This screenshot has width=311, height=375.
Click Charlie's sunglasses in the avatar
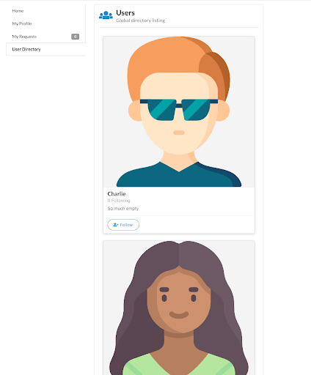179,109
